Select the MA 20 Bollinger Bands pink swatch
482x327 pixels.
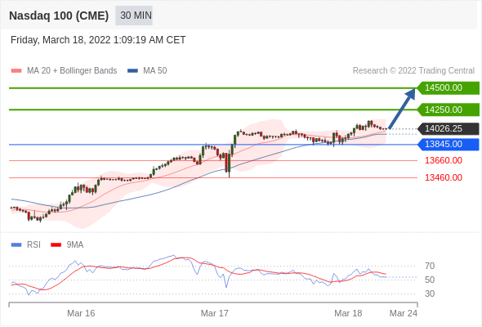coord(16,71)
